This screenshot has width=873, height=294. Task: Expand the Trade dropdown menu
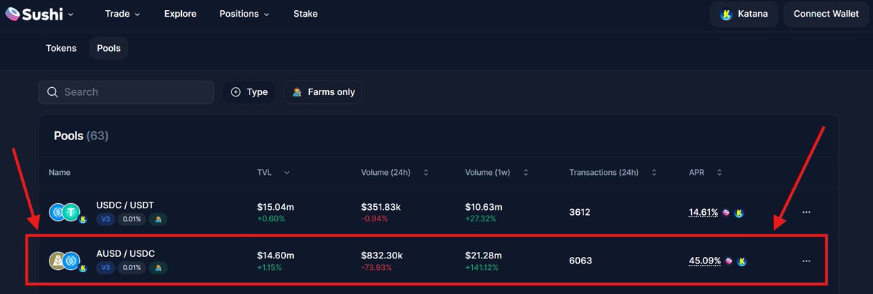coord(122,14)
